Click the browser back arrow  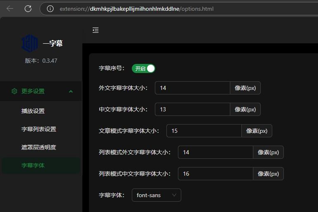[x=10, y=9]
